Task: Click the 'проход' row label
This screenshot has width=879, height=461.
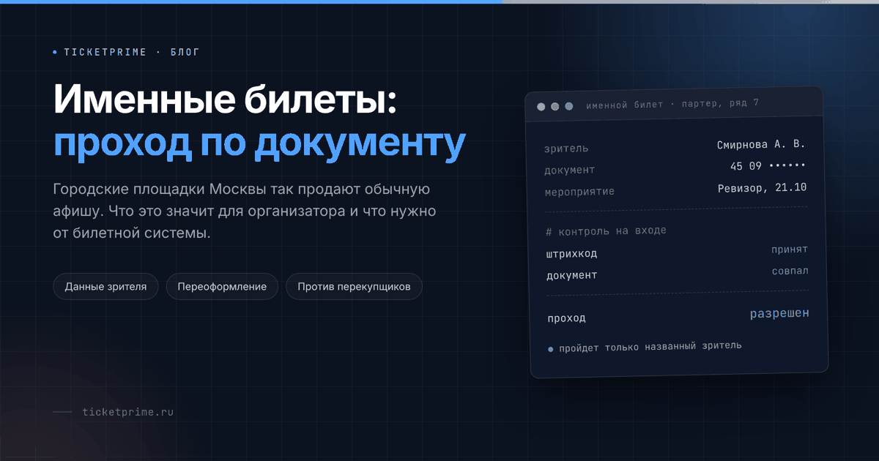Action: pos(567,318)
